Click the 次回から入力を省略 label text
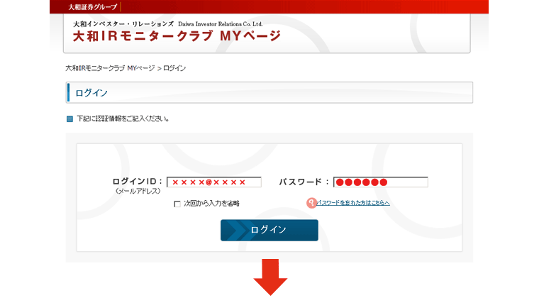The height and width of the screenshot is (298, 539). pyautogui.click(x=211, y=204)
